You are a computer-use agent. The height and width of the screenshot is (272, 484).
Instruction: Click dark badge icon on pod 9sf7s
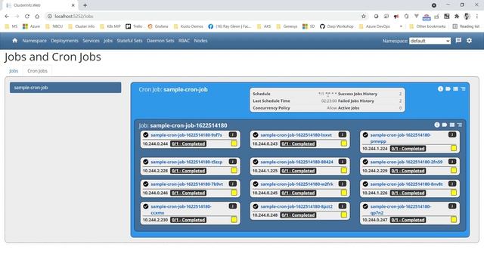pos(233,134)
